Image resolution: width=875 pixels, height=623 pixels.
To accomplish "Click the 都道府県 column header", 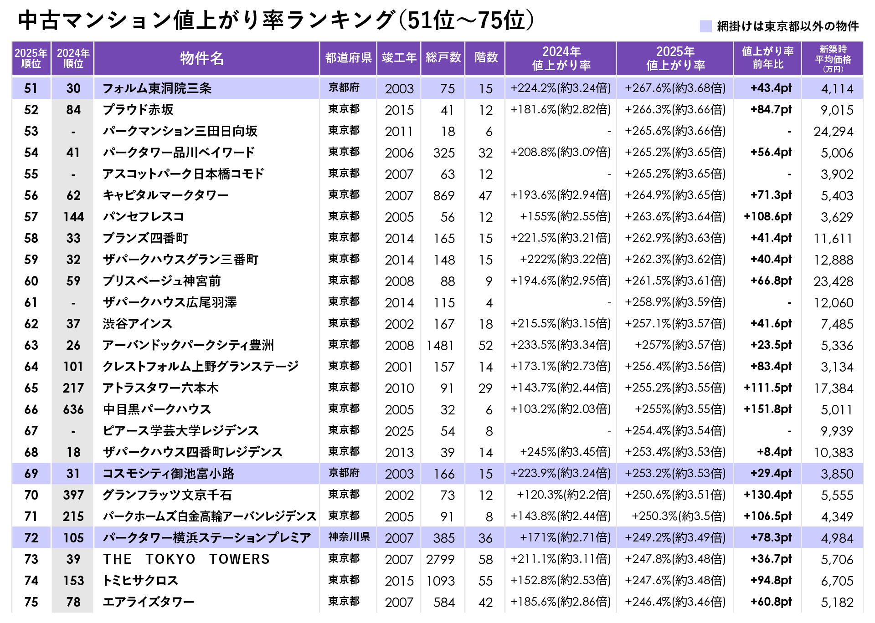I will pyautogui.click(x=348, y=58).
